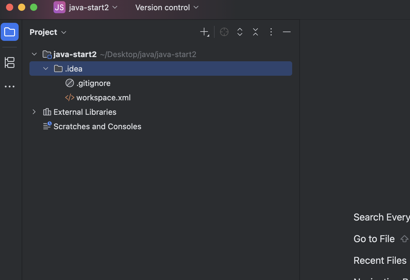Select the .gitignore file
This screenshot has width=410, height=280.
coord(93,83)
